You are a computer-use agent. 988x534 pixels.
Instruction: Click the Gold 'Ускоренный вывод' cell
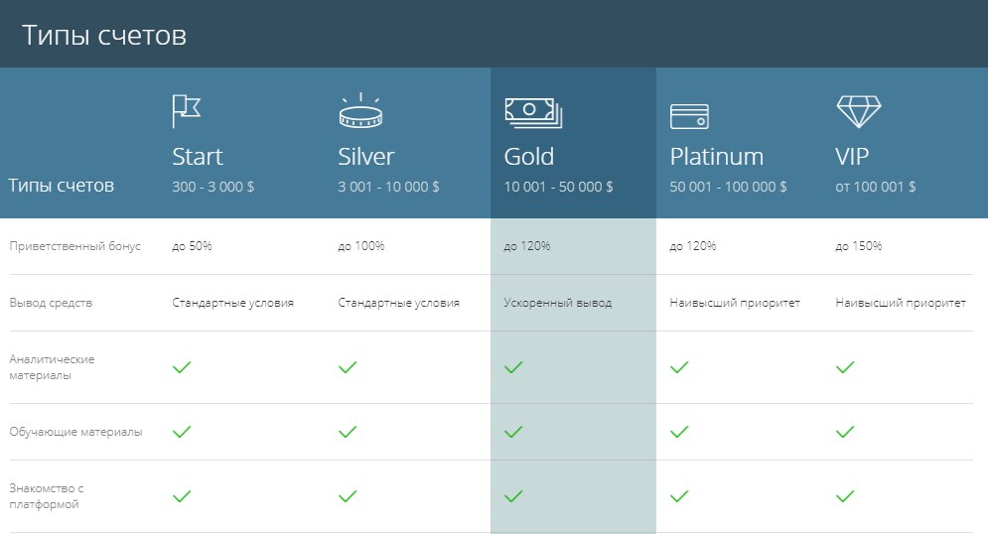(558, 303)
